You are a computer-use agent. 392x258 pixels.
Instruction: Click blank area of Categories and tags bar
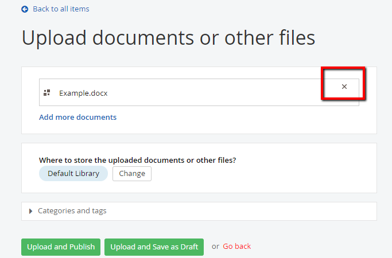241,211
